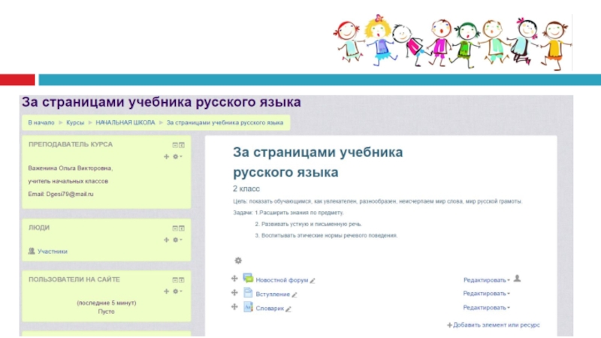Viewport: 601px width, 338px height.
Task: Open the Участники link
Action: click(x=53, y=252)
